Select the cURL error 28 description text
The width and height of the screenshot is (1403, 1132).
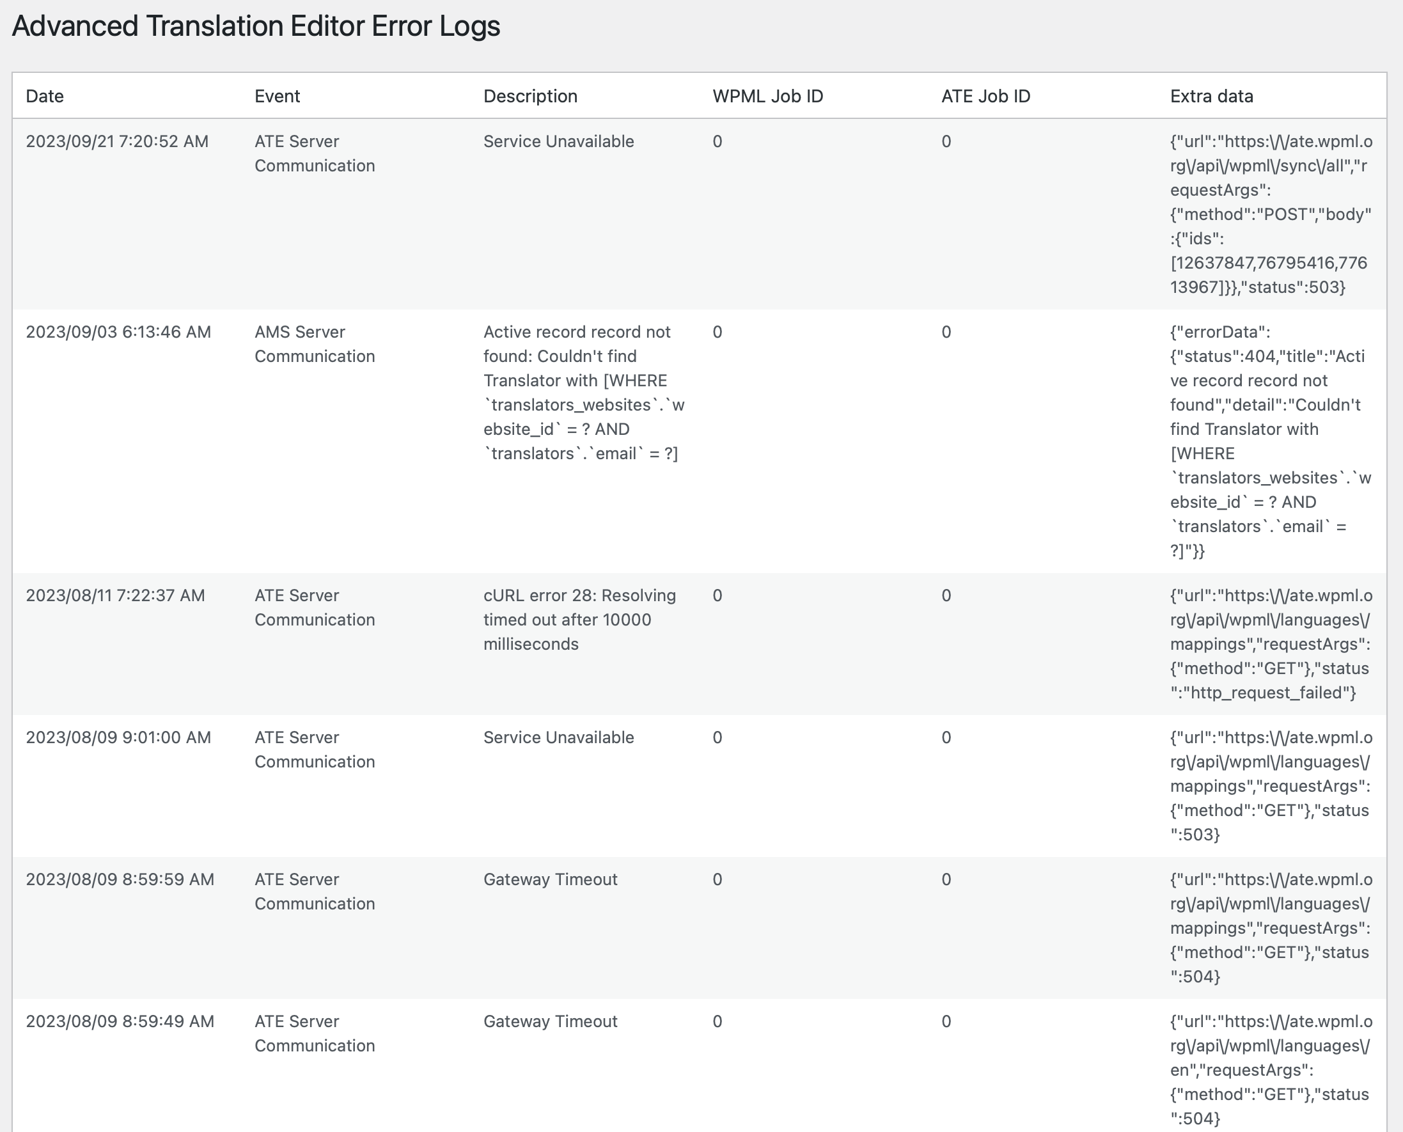(579, 620)
